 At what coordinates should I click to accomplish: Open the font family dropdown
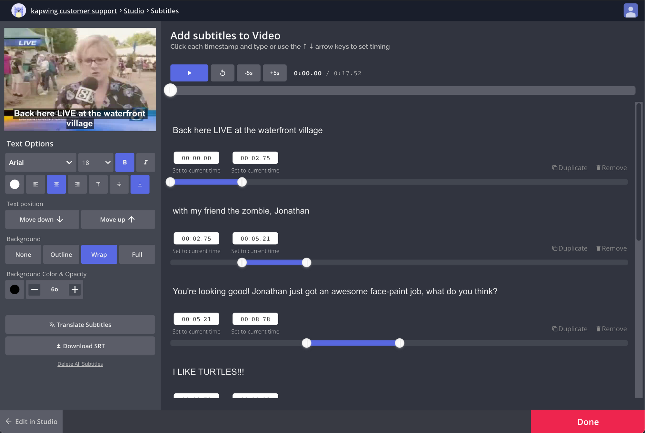pos(40,163)
